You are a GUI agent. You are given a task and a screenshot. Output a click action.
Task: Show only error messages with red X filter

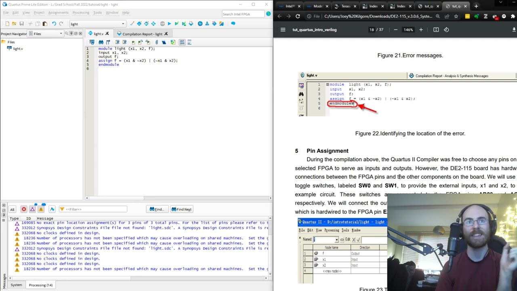point(24,209)
